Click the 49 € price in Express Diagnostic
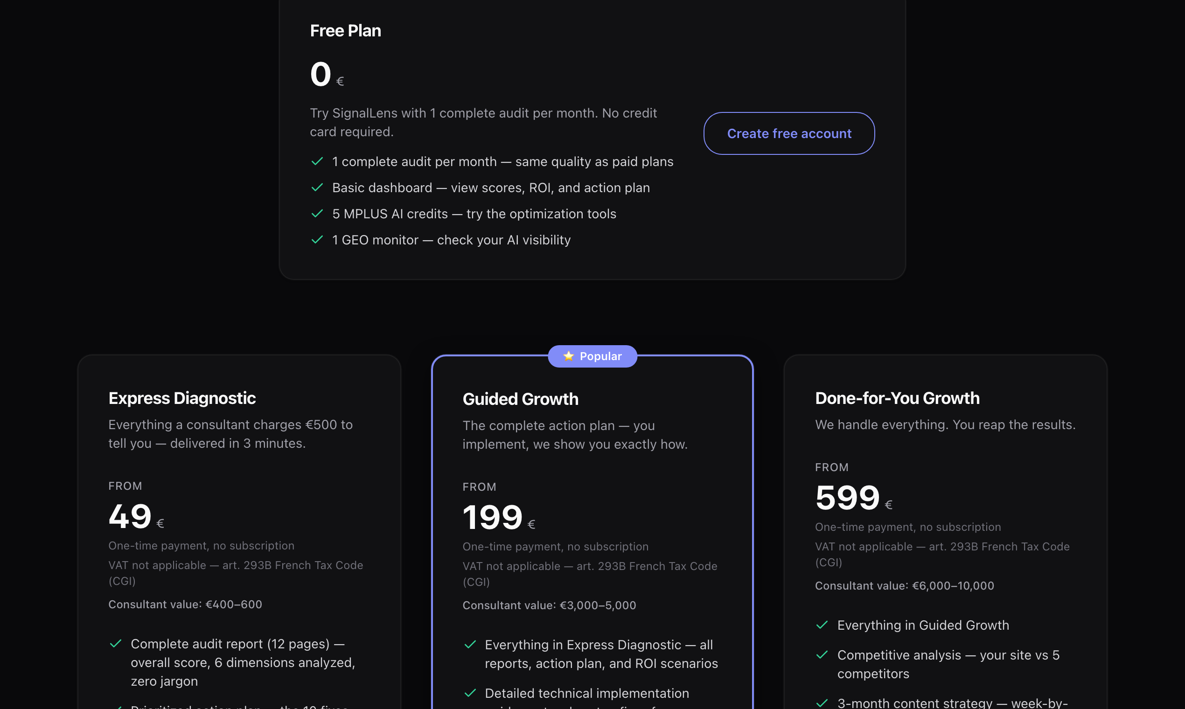Screen dimensions: 1185x709 coord(136,517)
